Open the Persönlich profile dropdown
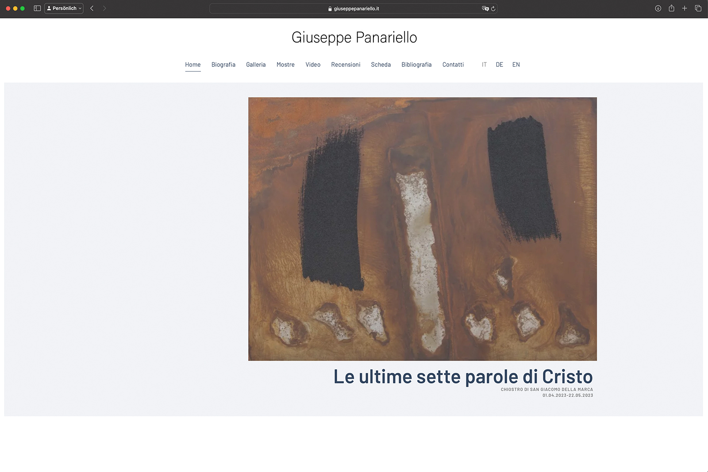This screenshot has width=708, height=472. (64, 8)
